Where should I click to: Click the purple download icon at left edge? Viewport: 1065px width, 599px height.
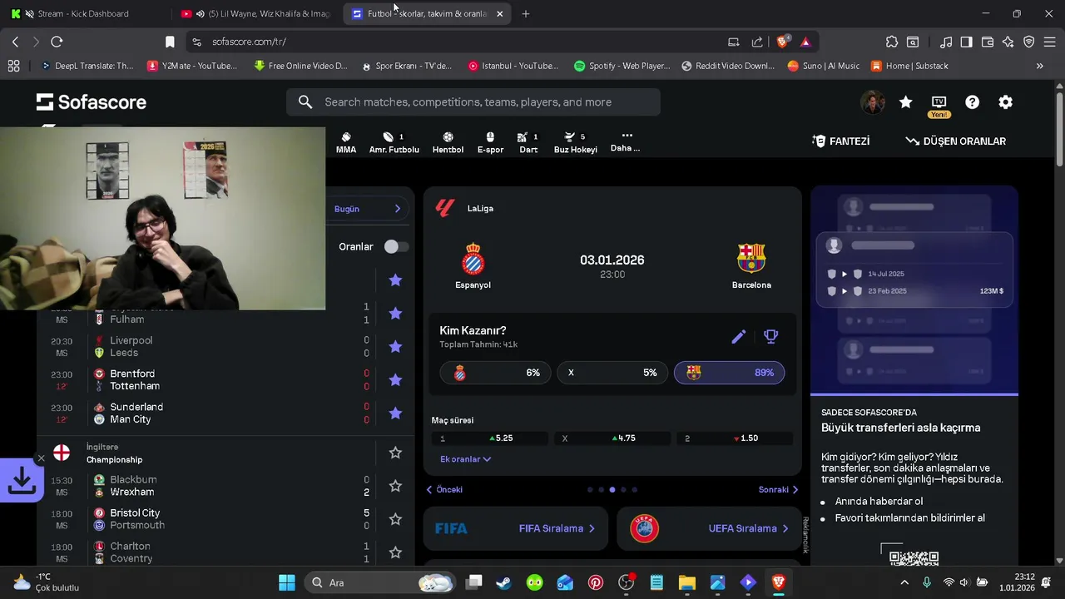pyautogui.click(x=21, y=480)
